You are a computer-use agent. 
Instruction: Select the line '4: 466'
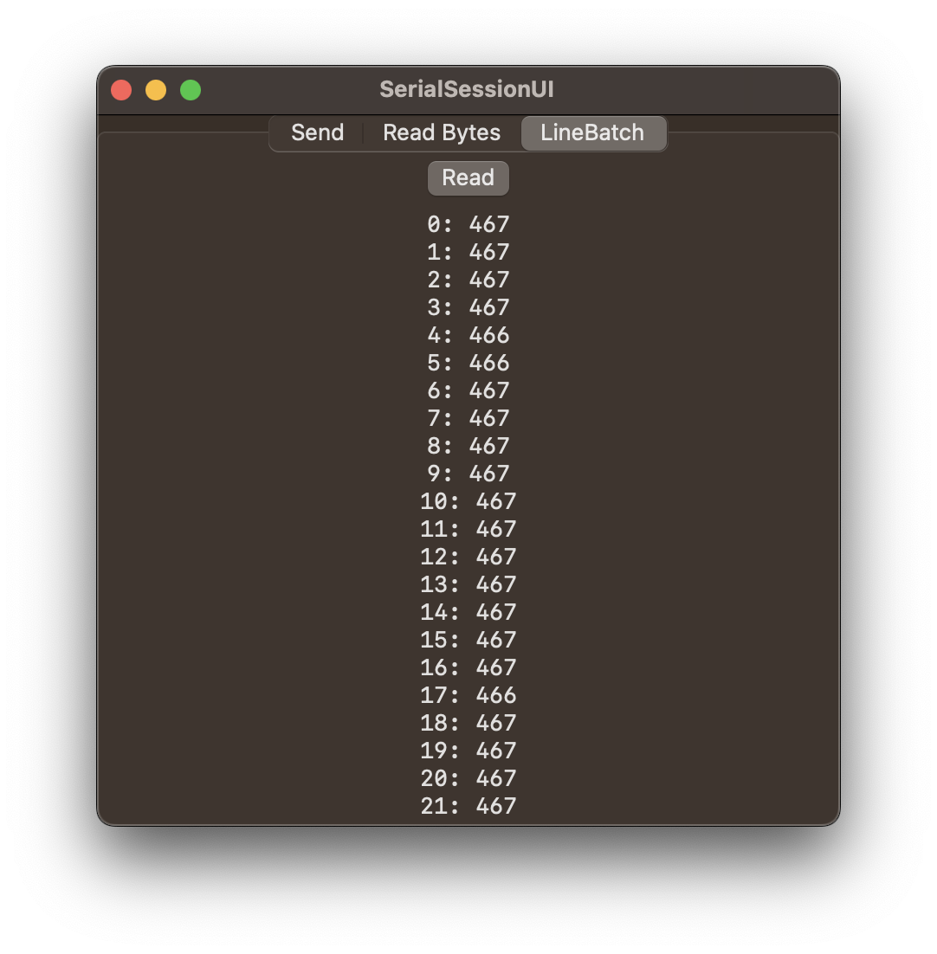point(468,335)
